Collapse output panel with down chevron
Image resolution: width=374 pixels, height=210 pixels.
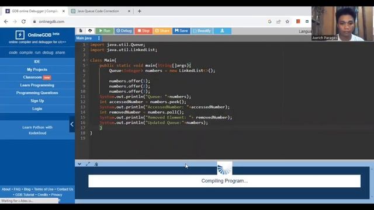[79, 164]
